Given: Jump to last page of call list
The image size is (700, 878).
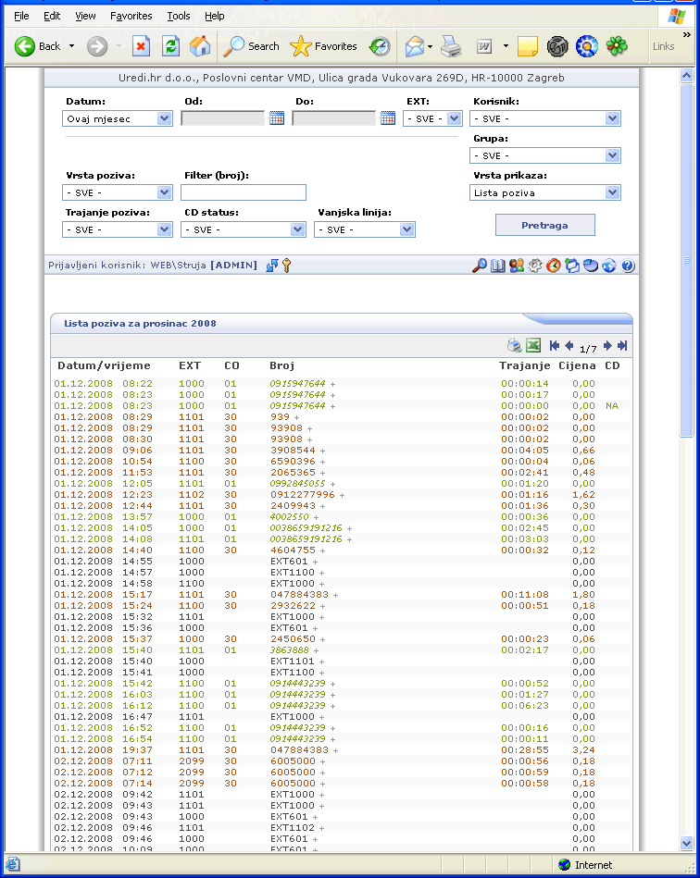Looking at the screenshot, I should tap(622, 345).
